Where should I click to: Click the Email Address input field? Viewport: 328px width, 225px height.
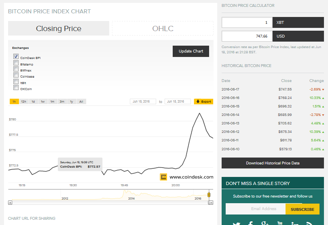click(x=256, y=209)
